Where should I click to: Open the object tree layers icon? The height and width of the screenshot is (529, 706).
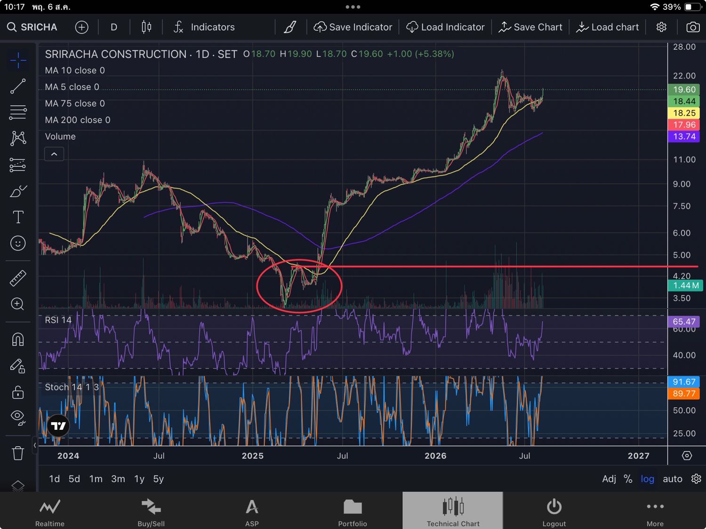click(x=18, y=486)
